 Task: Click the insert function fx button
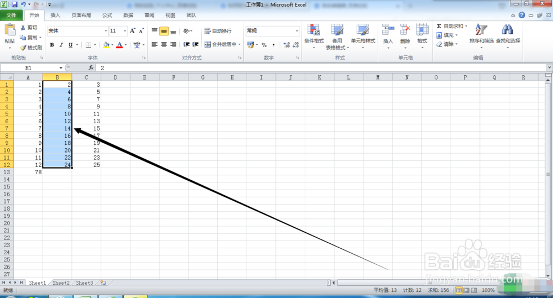click(91, 67)
